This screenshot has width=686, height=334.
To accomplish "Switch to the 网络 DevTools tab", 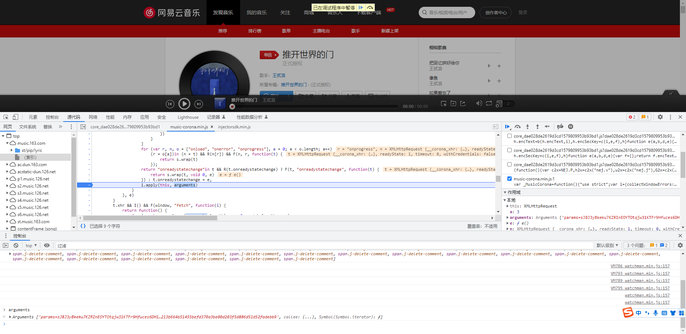I will pyautogui.click(x=93, y=117).
